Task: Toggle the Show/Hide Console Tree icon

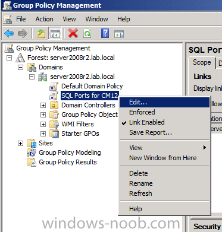Action: pyautogui.click(x=55, y=33)
